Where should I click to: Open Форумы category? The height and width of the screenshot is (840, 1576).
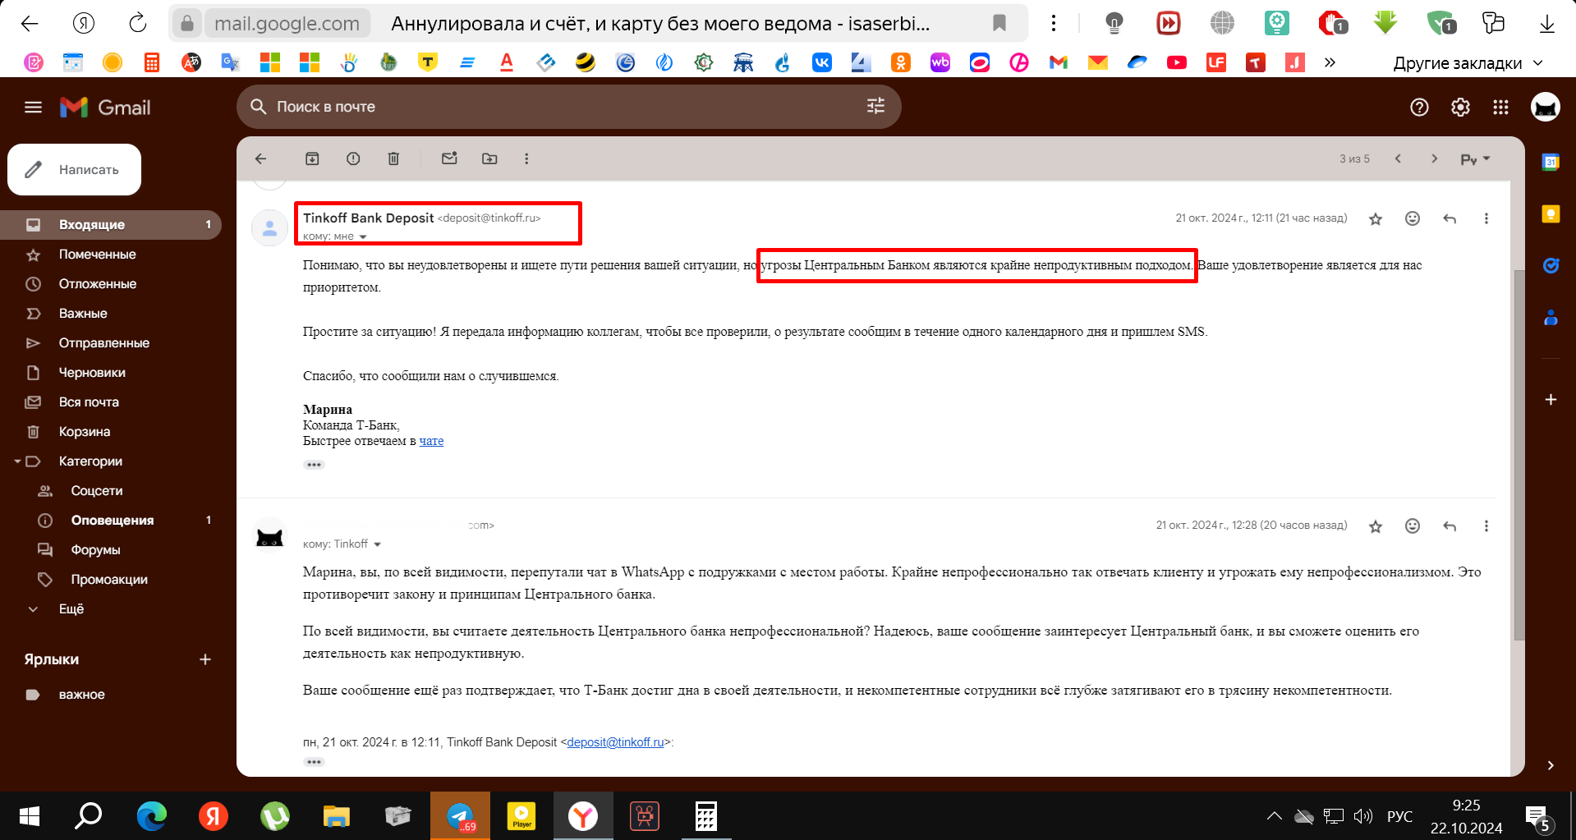111,550
